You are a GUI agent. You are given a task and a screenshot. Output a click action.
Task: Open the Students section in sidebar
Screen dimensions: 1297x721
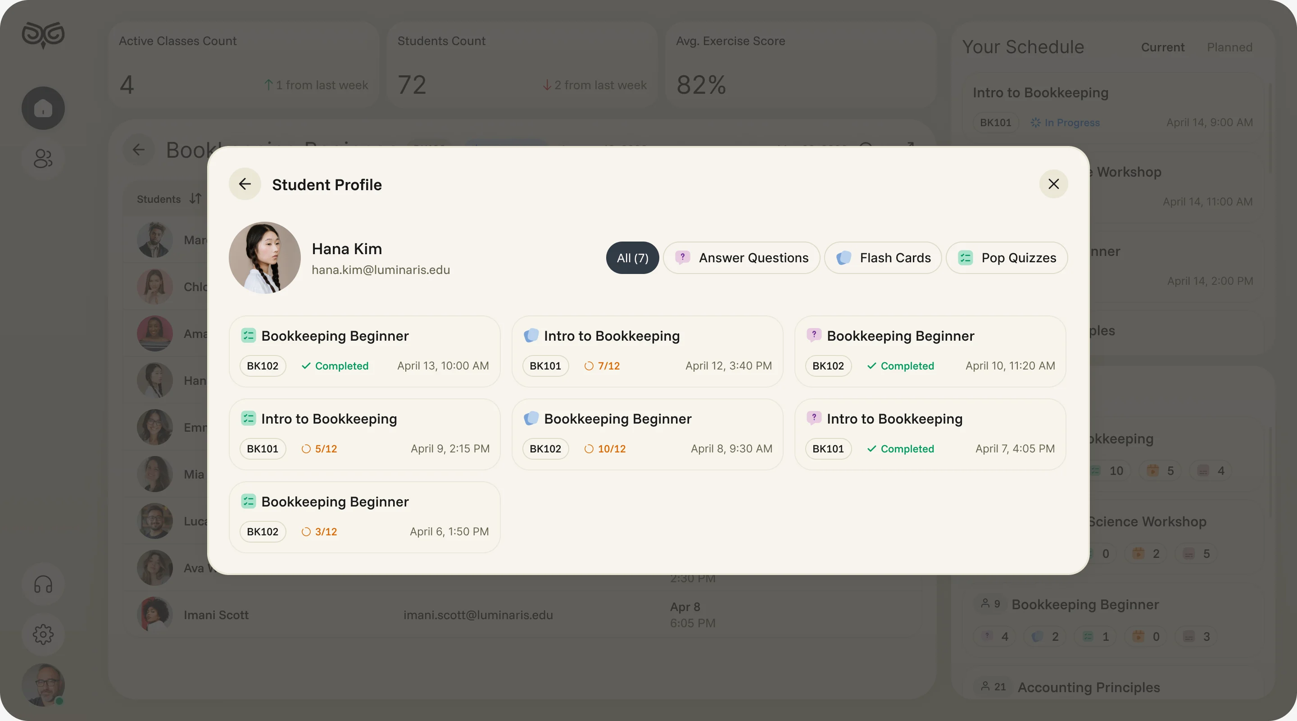click(x=43, y=158)
